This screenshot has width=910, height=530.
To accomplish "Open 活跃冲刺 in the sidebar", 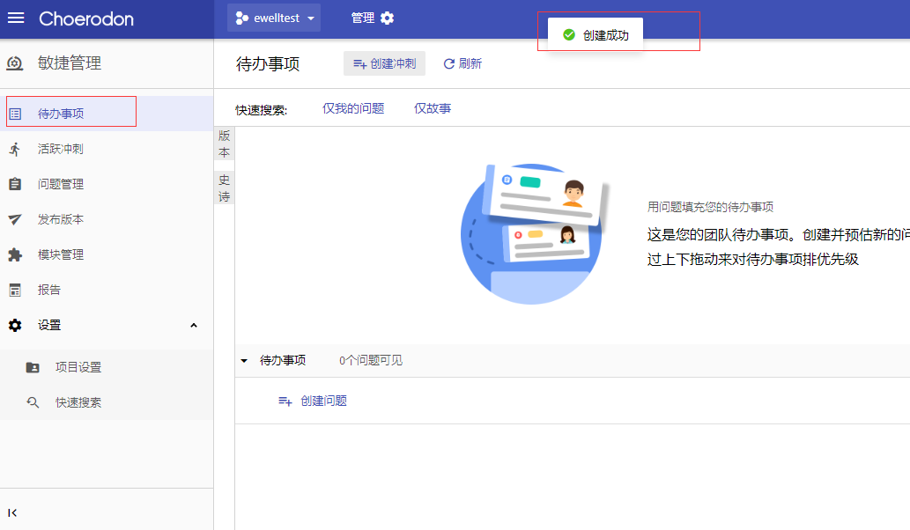I will tap(107, 149).
